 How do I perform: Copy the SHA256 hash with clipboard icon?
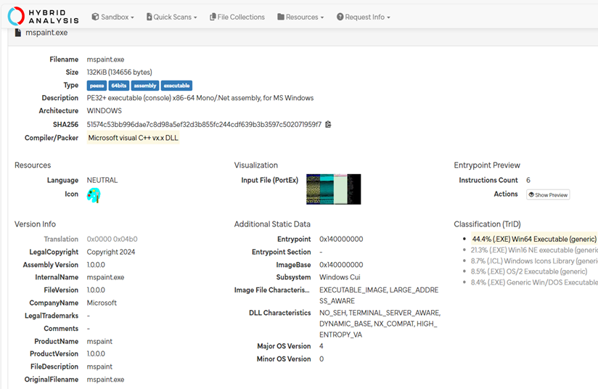(x=328, y=124)
